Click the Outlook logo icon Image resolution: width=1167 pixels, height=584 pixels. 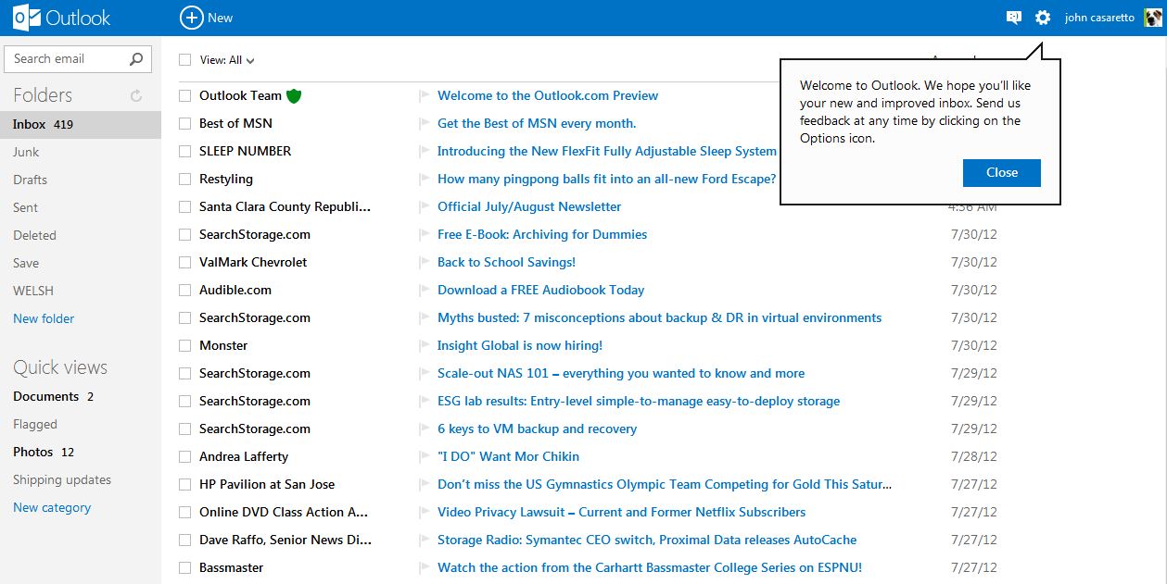click(x=27, y=18)
